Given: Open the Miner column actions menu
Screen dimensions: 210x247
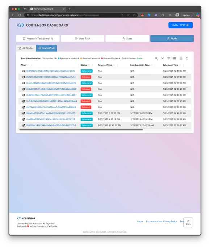Looking at the screenshot, I should coord(32,65).
